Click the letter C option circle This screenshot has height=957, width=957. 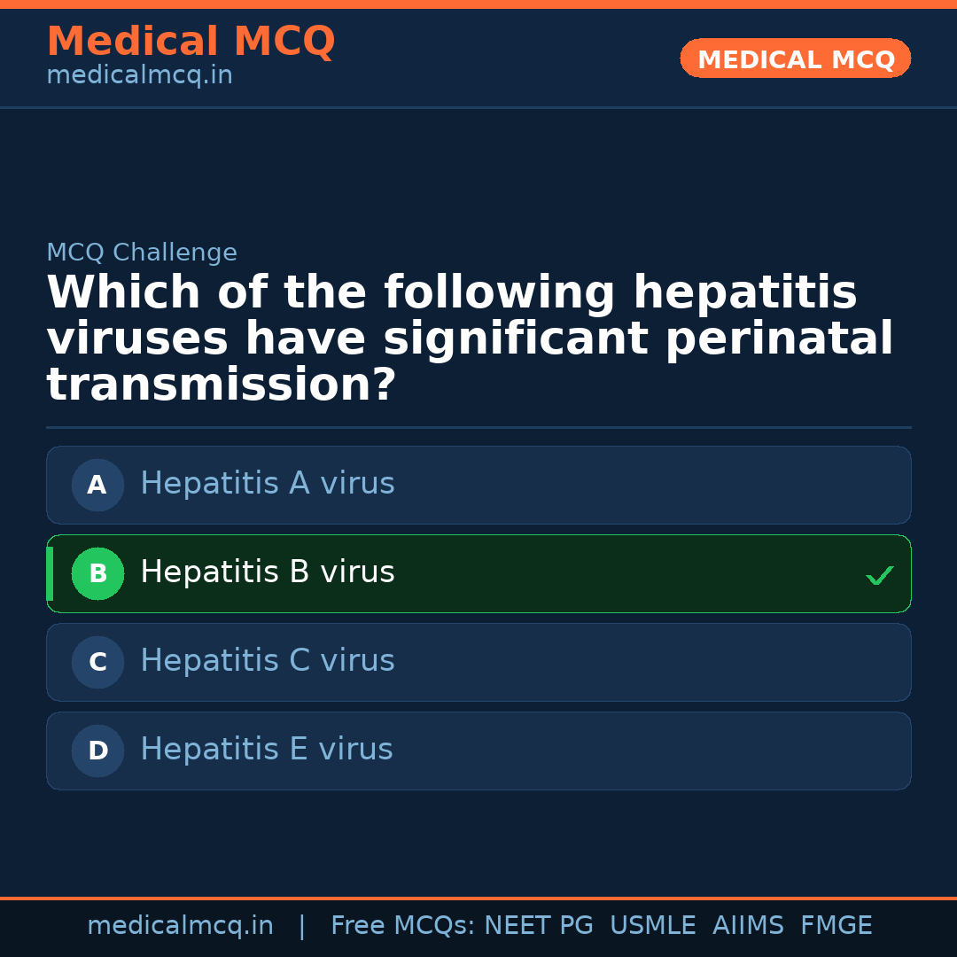(x=97, y=662)
